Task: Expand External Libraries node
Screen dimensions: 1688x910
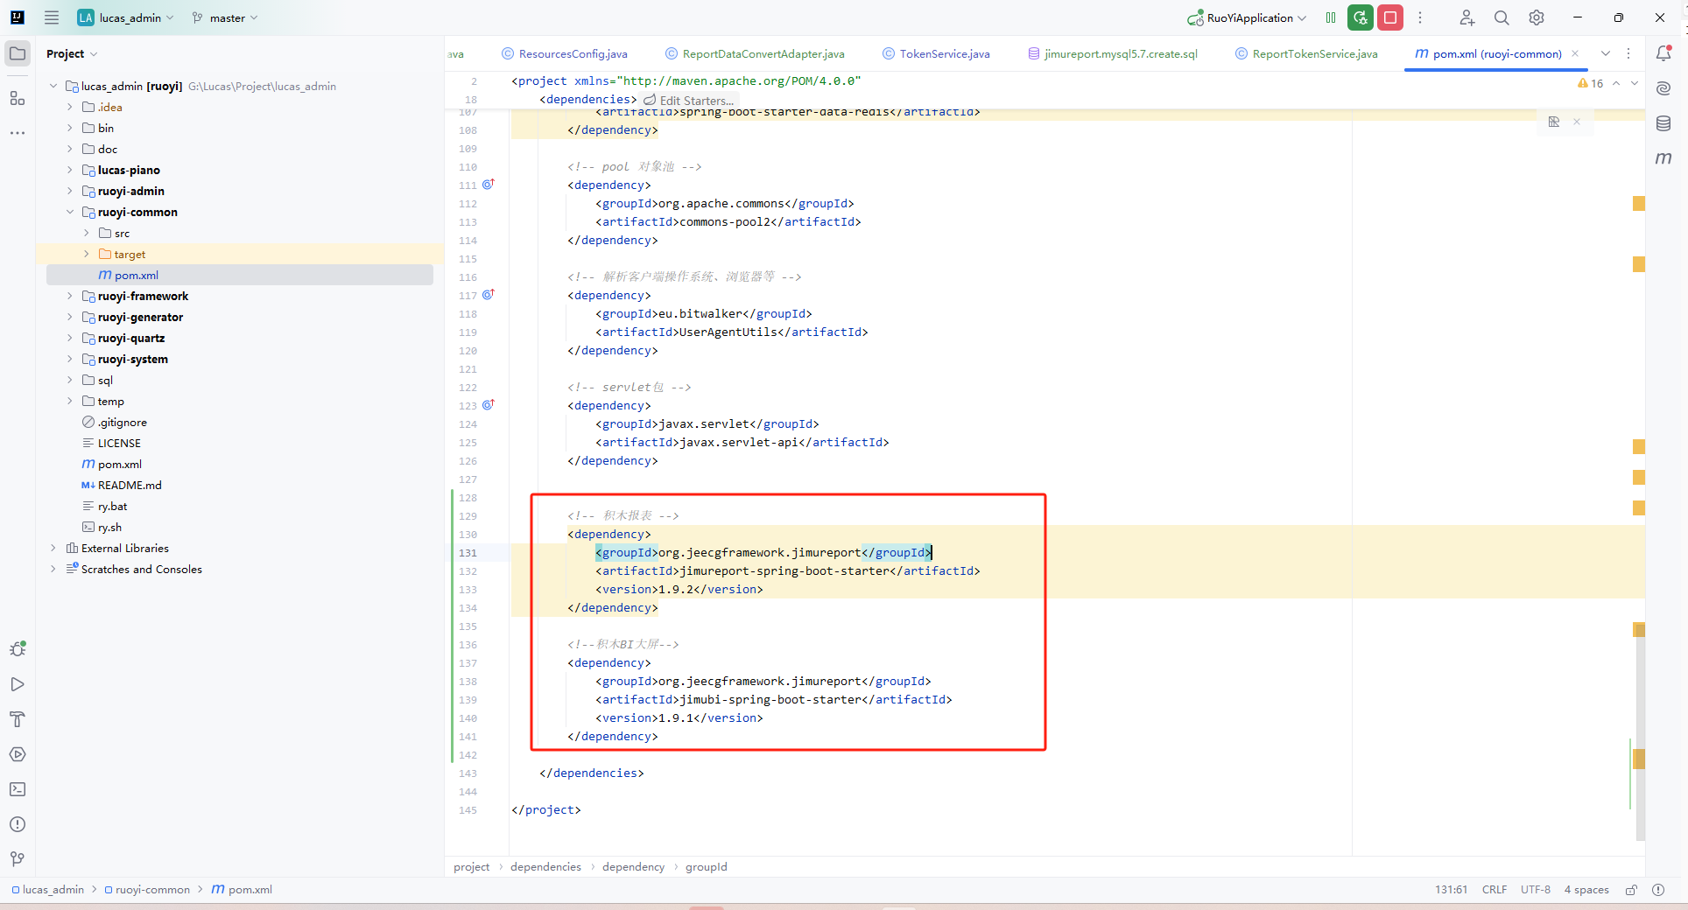Action: click(x=53, y=548)
